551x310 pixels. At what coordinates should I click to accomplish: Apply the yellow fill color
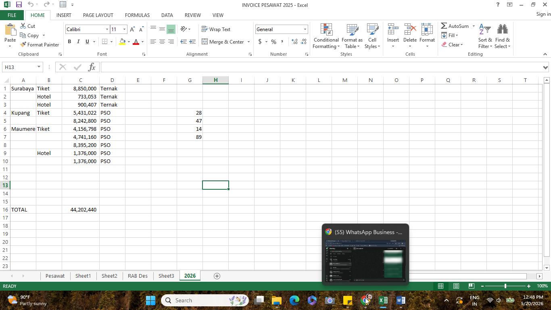(122, 42)
